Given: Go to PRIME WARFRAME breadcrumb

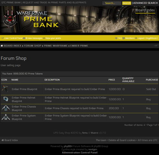Looking at the screenshot, I should tap(56, 46).
